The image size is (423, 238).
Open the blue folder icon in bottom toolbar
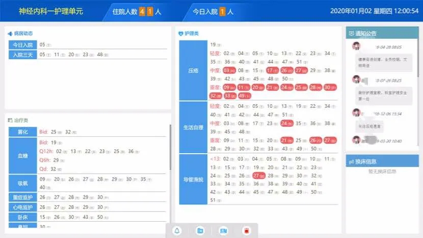(200, 231)
